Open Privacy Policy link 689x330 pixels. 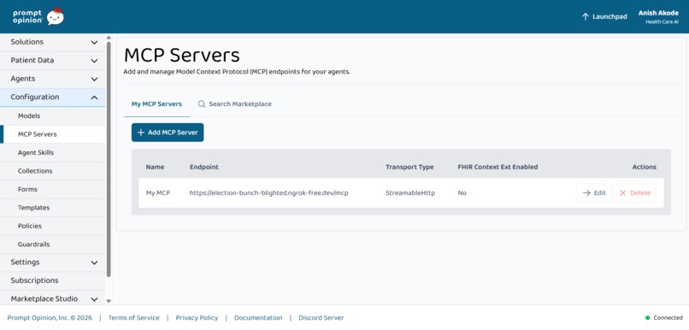coord(197,318)
